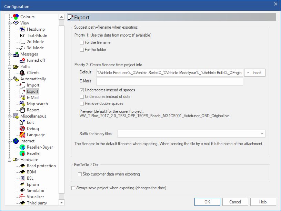Check 'Underscores instead of dots'
The height and width of the screenshot is (211, 281).
tap(82, 97)
